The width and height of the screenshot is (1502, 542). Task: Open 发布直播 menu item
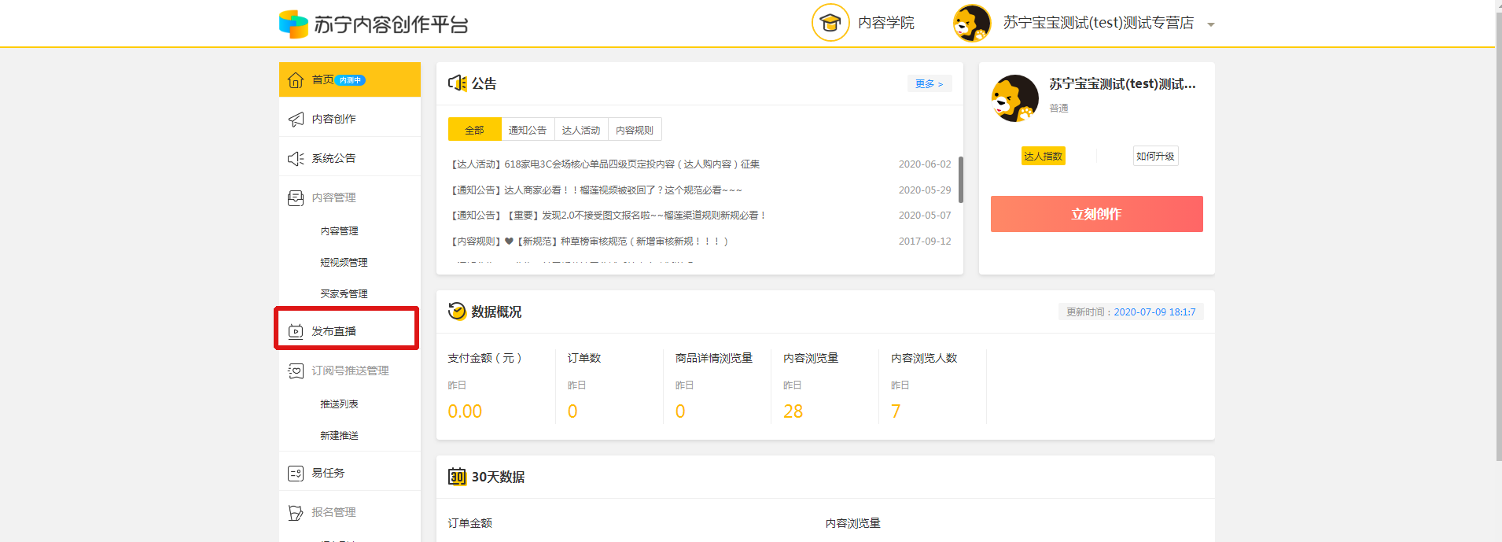coord(350,331)
